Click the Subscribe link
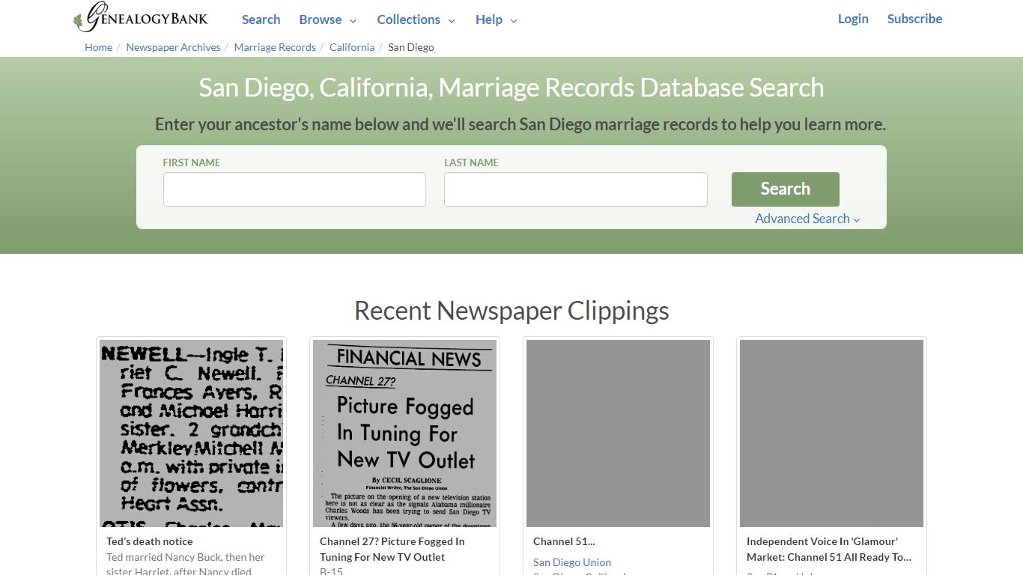1023x575 pixels. [914, 19]
